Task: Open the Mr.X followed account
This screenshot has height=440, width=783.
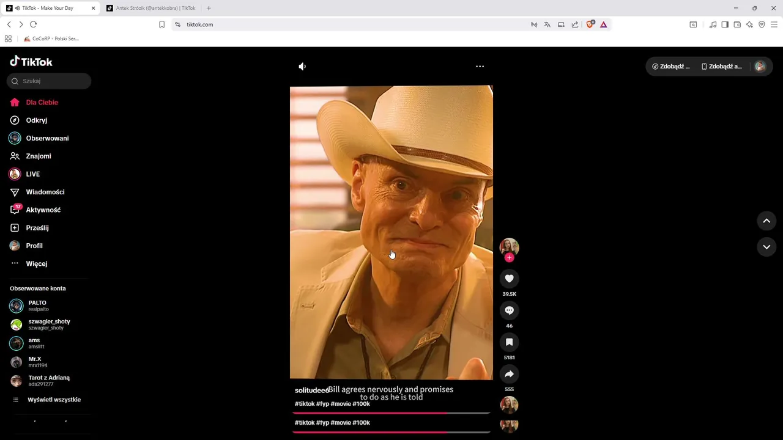Action: pyautogui.click(x=29, y=362)
